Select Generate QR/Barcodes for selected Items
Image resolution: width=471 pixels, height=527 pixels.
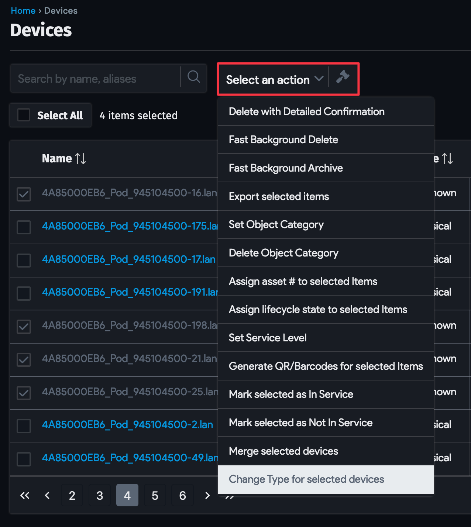[326, 366]
